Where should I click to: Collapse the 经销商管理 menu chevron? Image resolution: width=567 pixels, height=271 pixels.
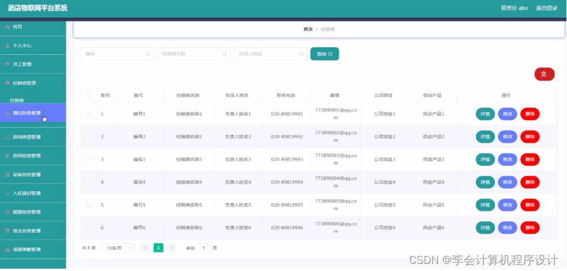click(58, 83)
